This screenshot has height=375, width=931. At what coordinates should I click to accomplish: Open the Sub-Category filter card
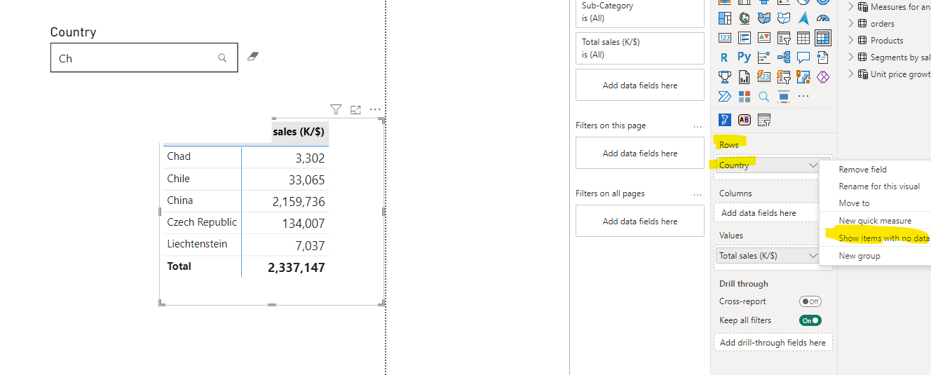tap(640, 12)
